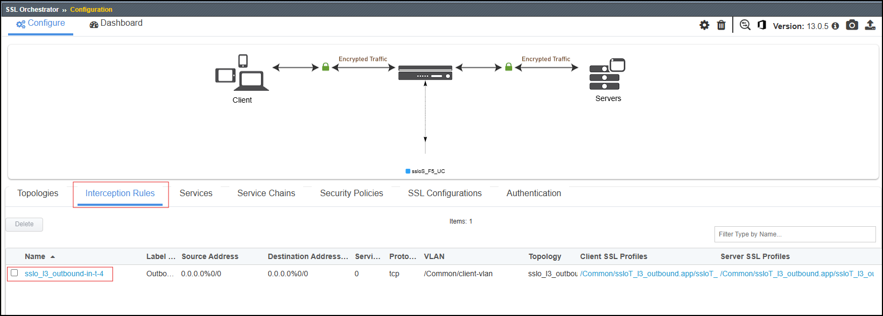Take a snapshot with the camera icon

[852, 25]
